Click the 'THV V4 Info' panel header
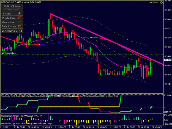 (x=12, y=6)
